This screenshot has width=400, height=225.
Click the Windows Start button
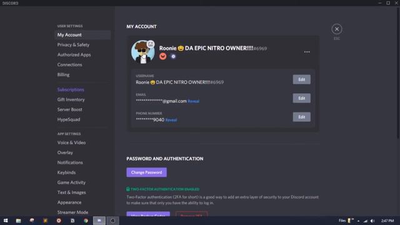click(x=6, y=221)
